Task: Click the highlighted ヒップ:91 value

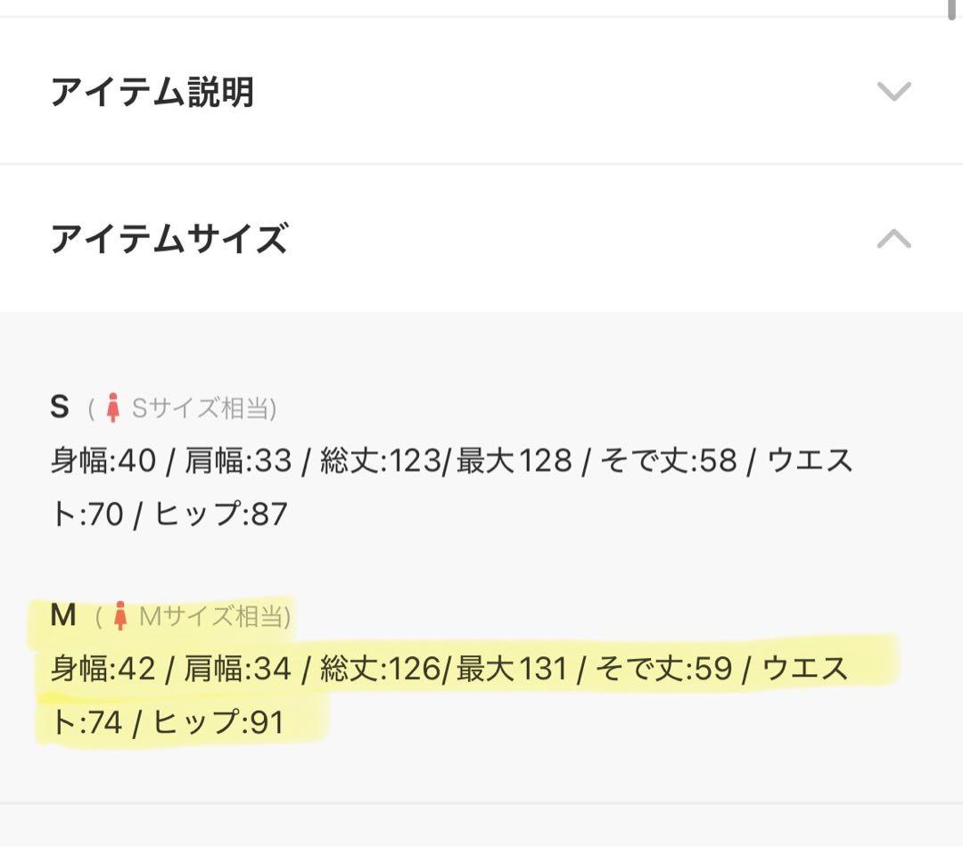Action: [218, 722]
